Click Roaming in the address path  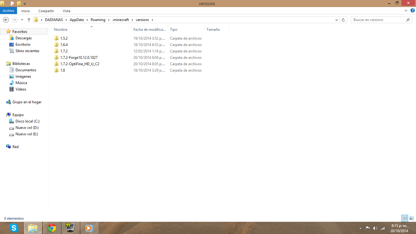tap(98, 20)
